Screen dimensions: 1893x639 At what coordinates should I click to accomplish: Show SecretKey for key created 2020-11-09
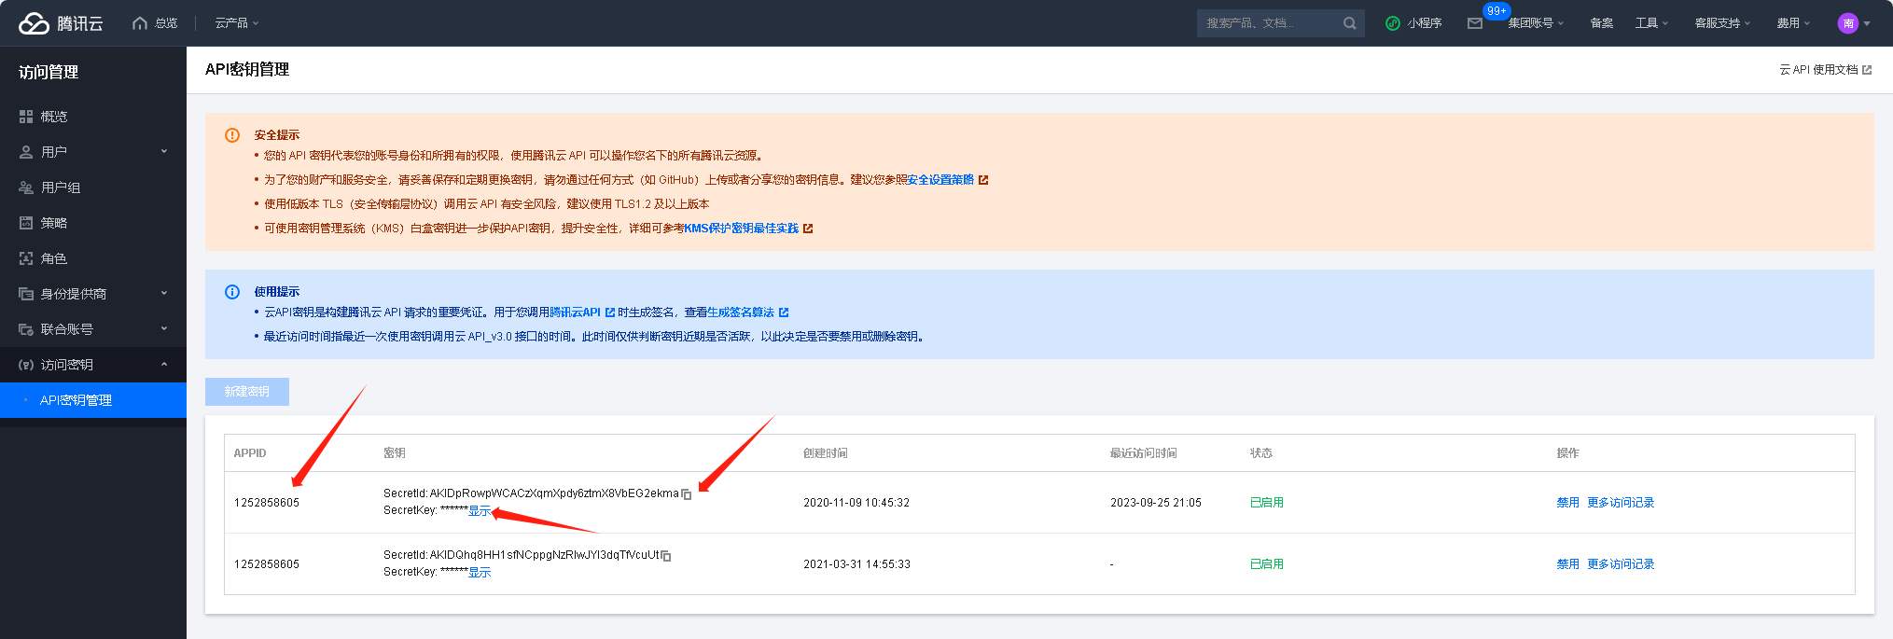tap(480, 511)
